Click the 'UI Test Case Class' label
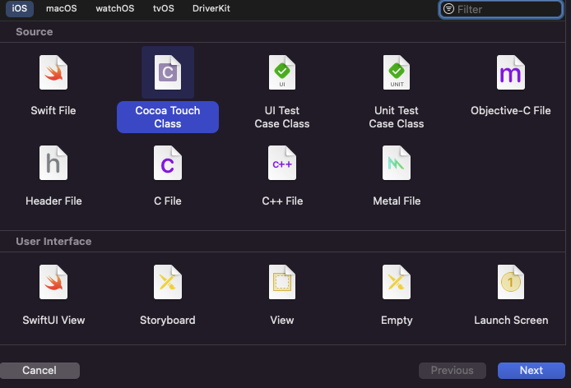Viewport: 571px width, 388px height. pyautogui.click(x=282, y=118)
